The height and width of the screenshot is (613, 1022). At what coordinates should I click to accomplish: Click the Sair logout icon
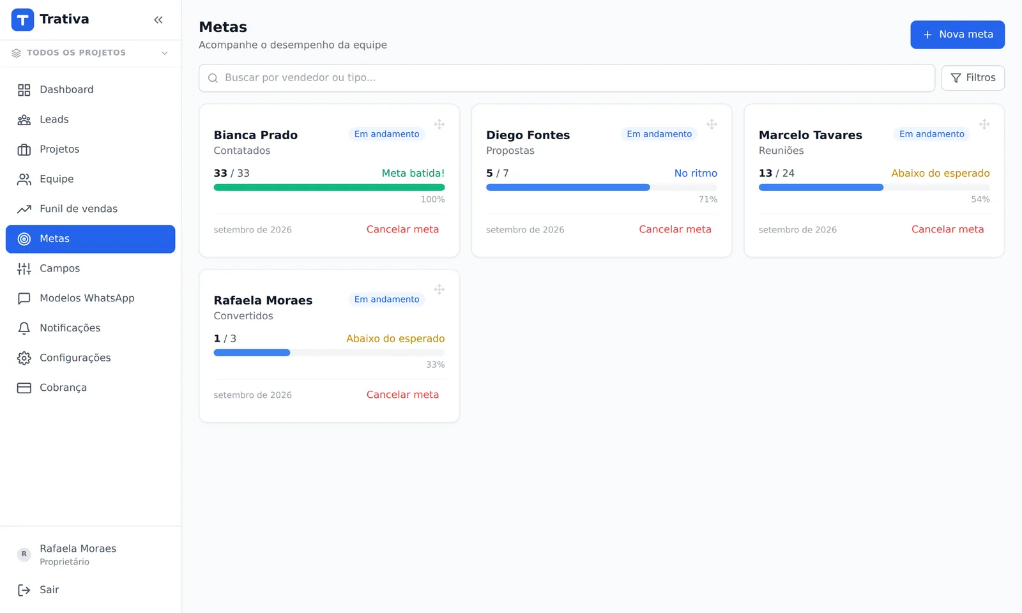pos(24,590)
